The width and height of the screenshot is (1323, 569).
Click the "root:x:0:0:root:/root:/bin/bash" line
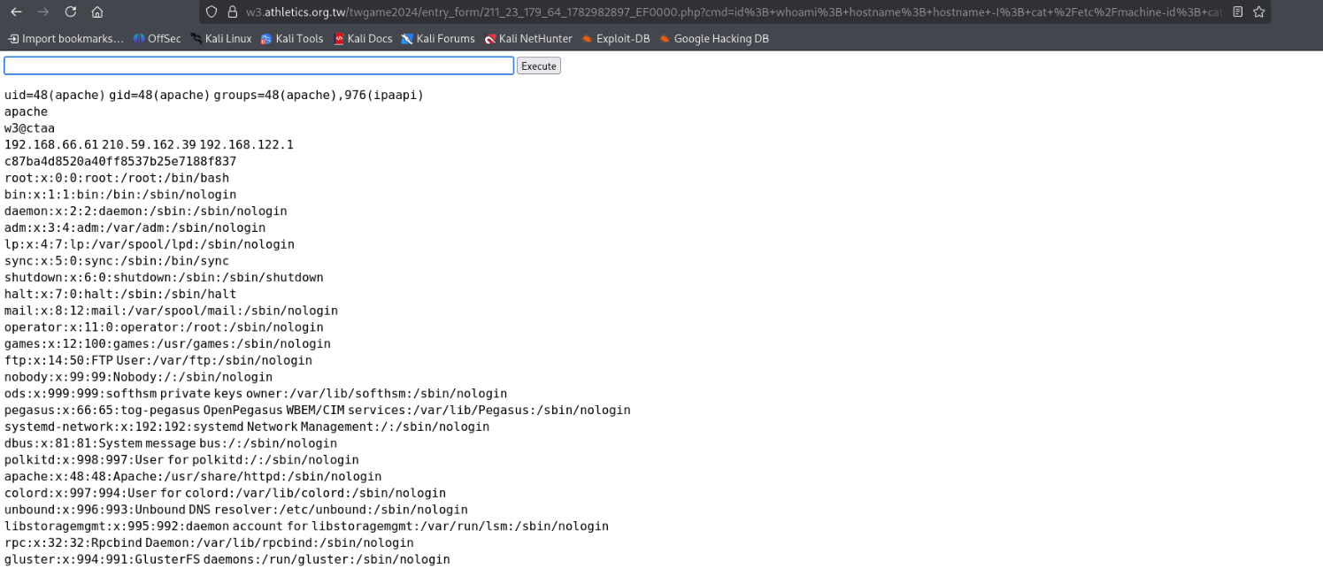pos(117,178)
